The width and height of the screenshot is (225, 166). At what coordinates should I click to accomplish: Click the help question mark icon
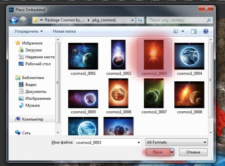[206, 31]
